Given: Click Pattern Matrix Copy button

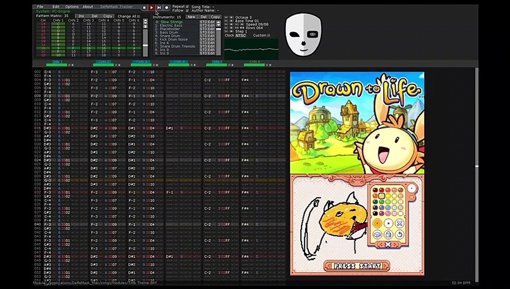Looking at the screenshot, I should tap(108, 16).
